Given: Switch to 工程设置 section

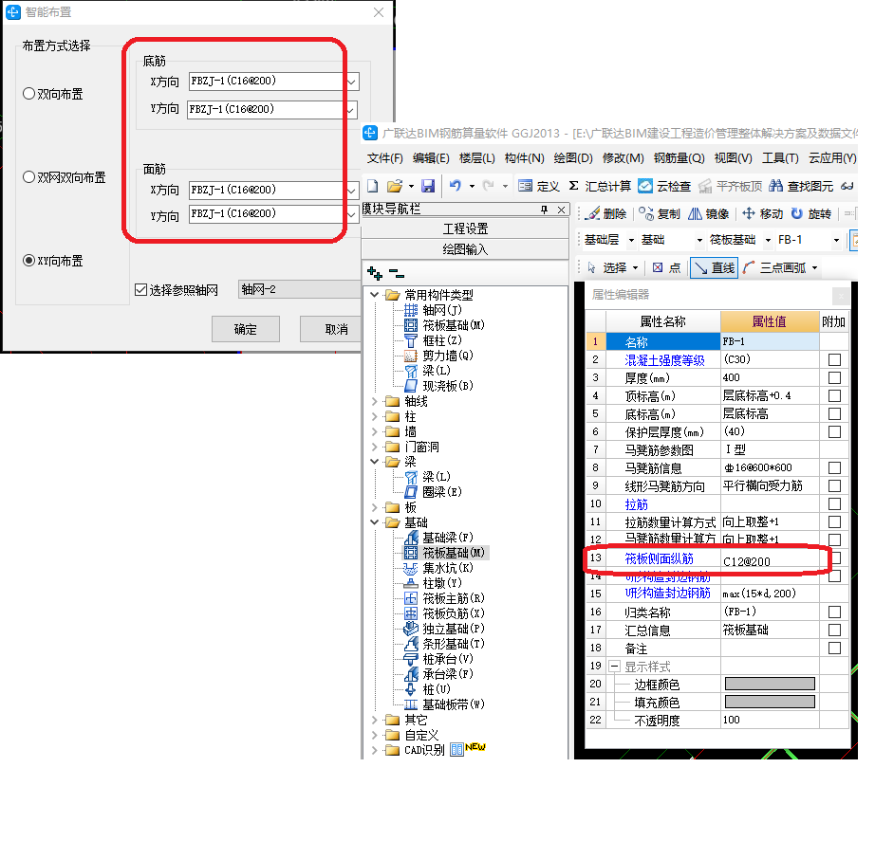Looking at the screenshot, I should [465, 228].
